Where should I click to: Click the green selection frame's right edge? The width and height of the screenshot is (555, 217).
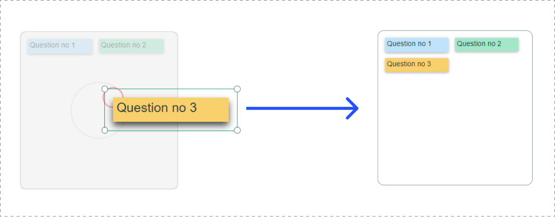click(x=237, y=110)
